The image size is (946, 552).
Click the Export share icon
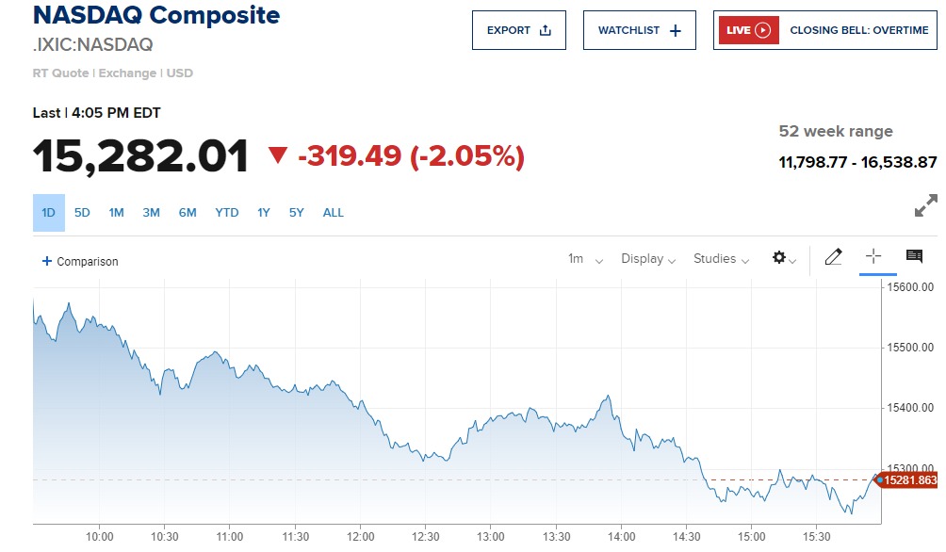[546, 30]
